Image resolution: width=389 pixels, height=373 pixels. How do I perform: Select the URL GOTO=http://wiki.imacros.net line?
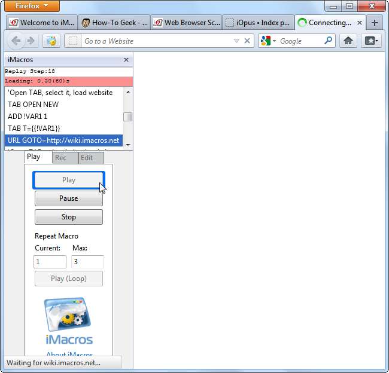(x=63, y=140)
